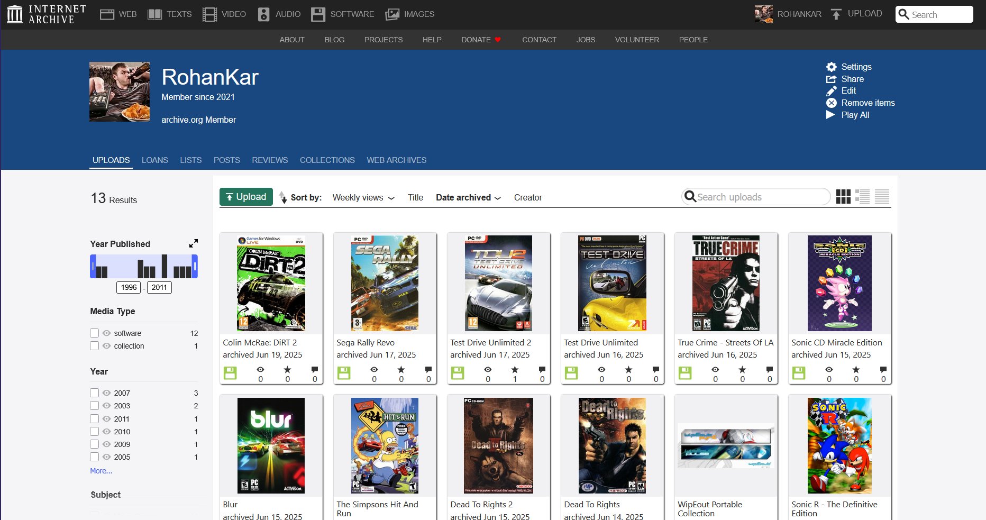
Task: Check the 2010 year checkbox
Action: point(95,432)
